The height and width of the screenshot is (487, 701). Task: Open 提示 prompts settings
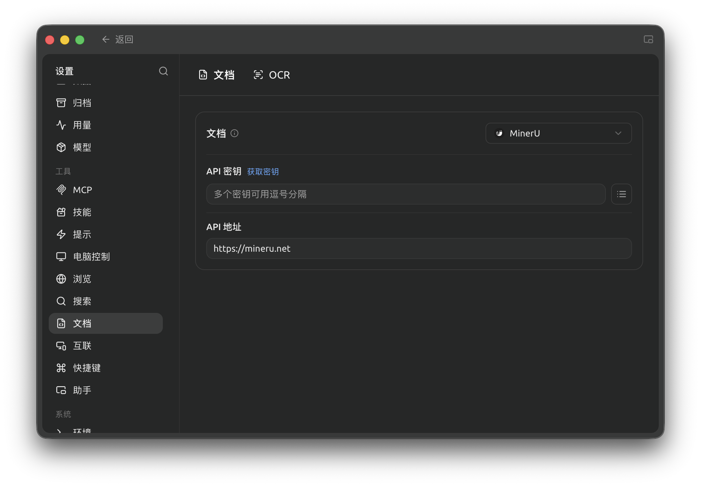[x=106, y=234]
